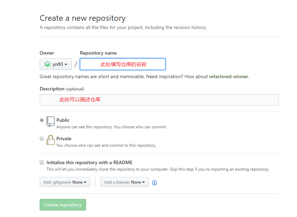Select the Private radio button
Viewport: 297px width, 217px height.
pyautogui.click(x=42, y=139)
